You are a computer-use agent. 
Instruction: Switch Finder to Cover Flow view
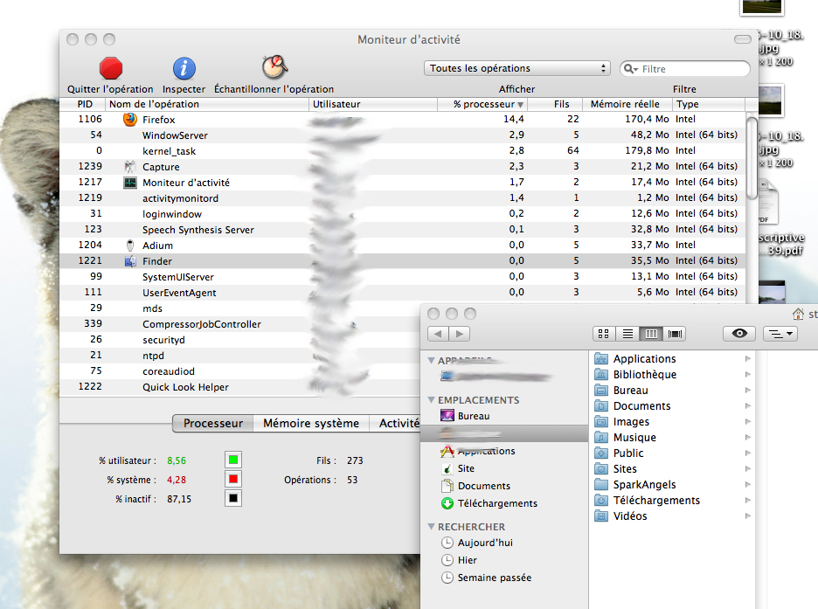coord(675,334)
